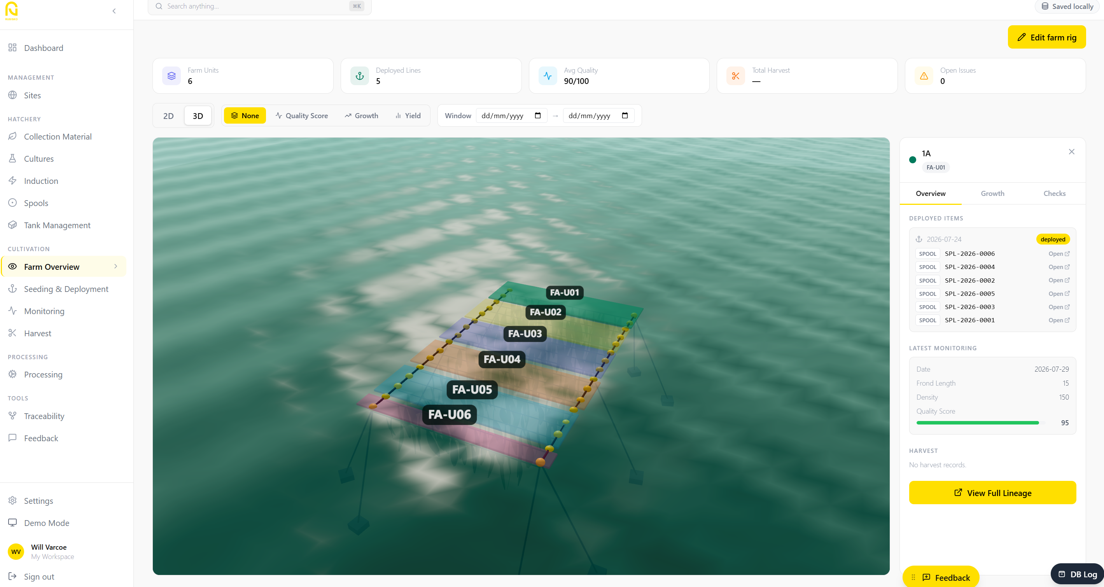Viewport: 1104px width, 587px height.
Task: Switch to the Growth tab in panel
Action: pyautogui.click(x=992, y=193)
